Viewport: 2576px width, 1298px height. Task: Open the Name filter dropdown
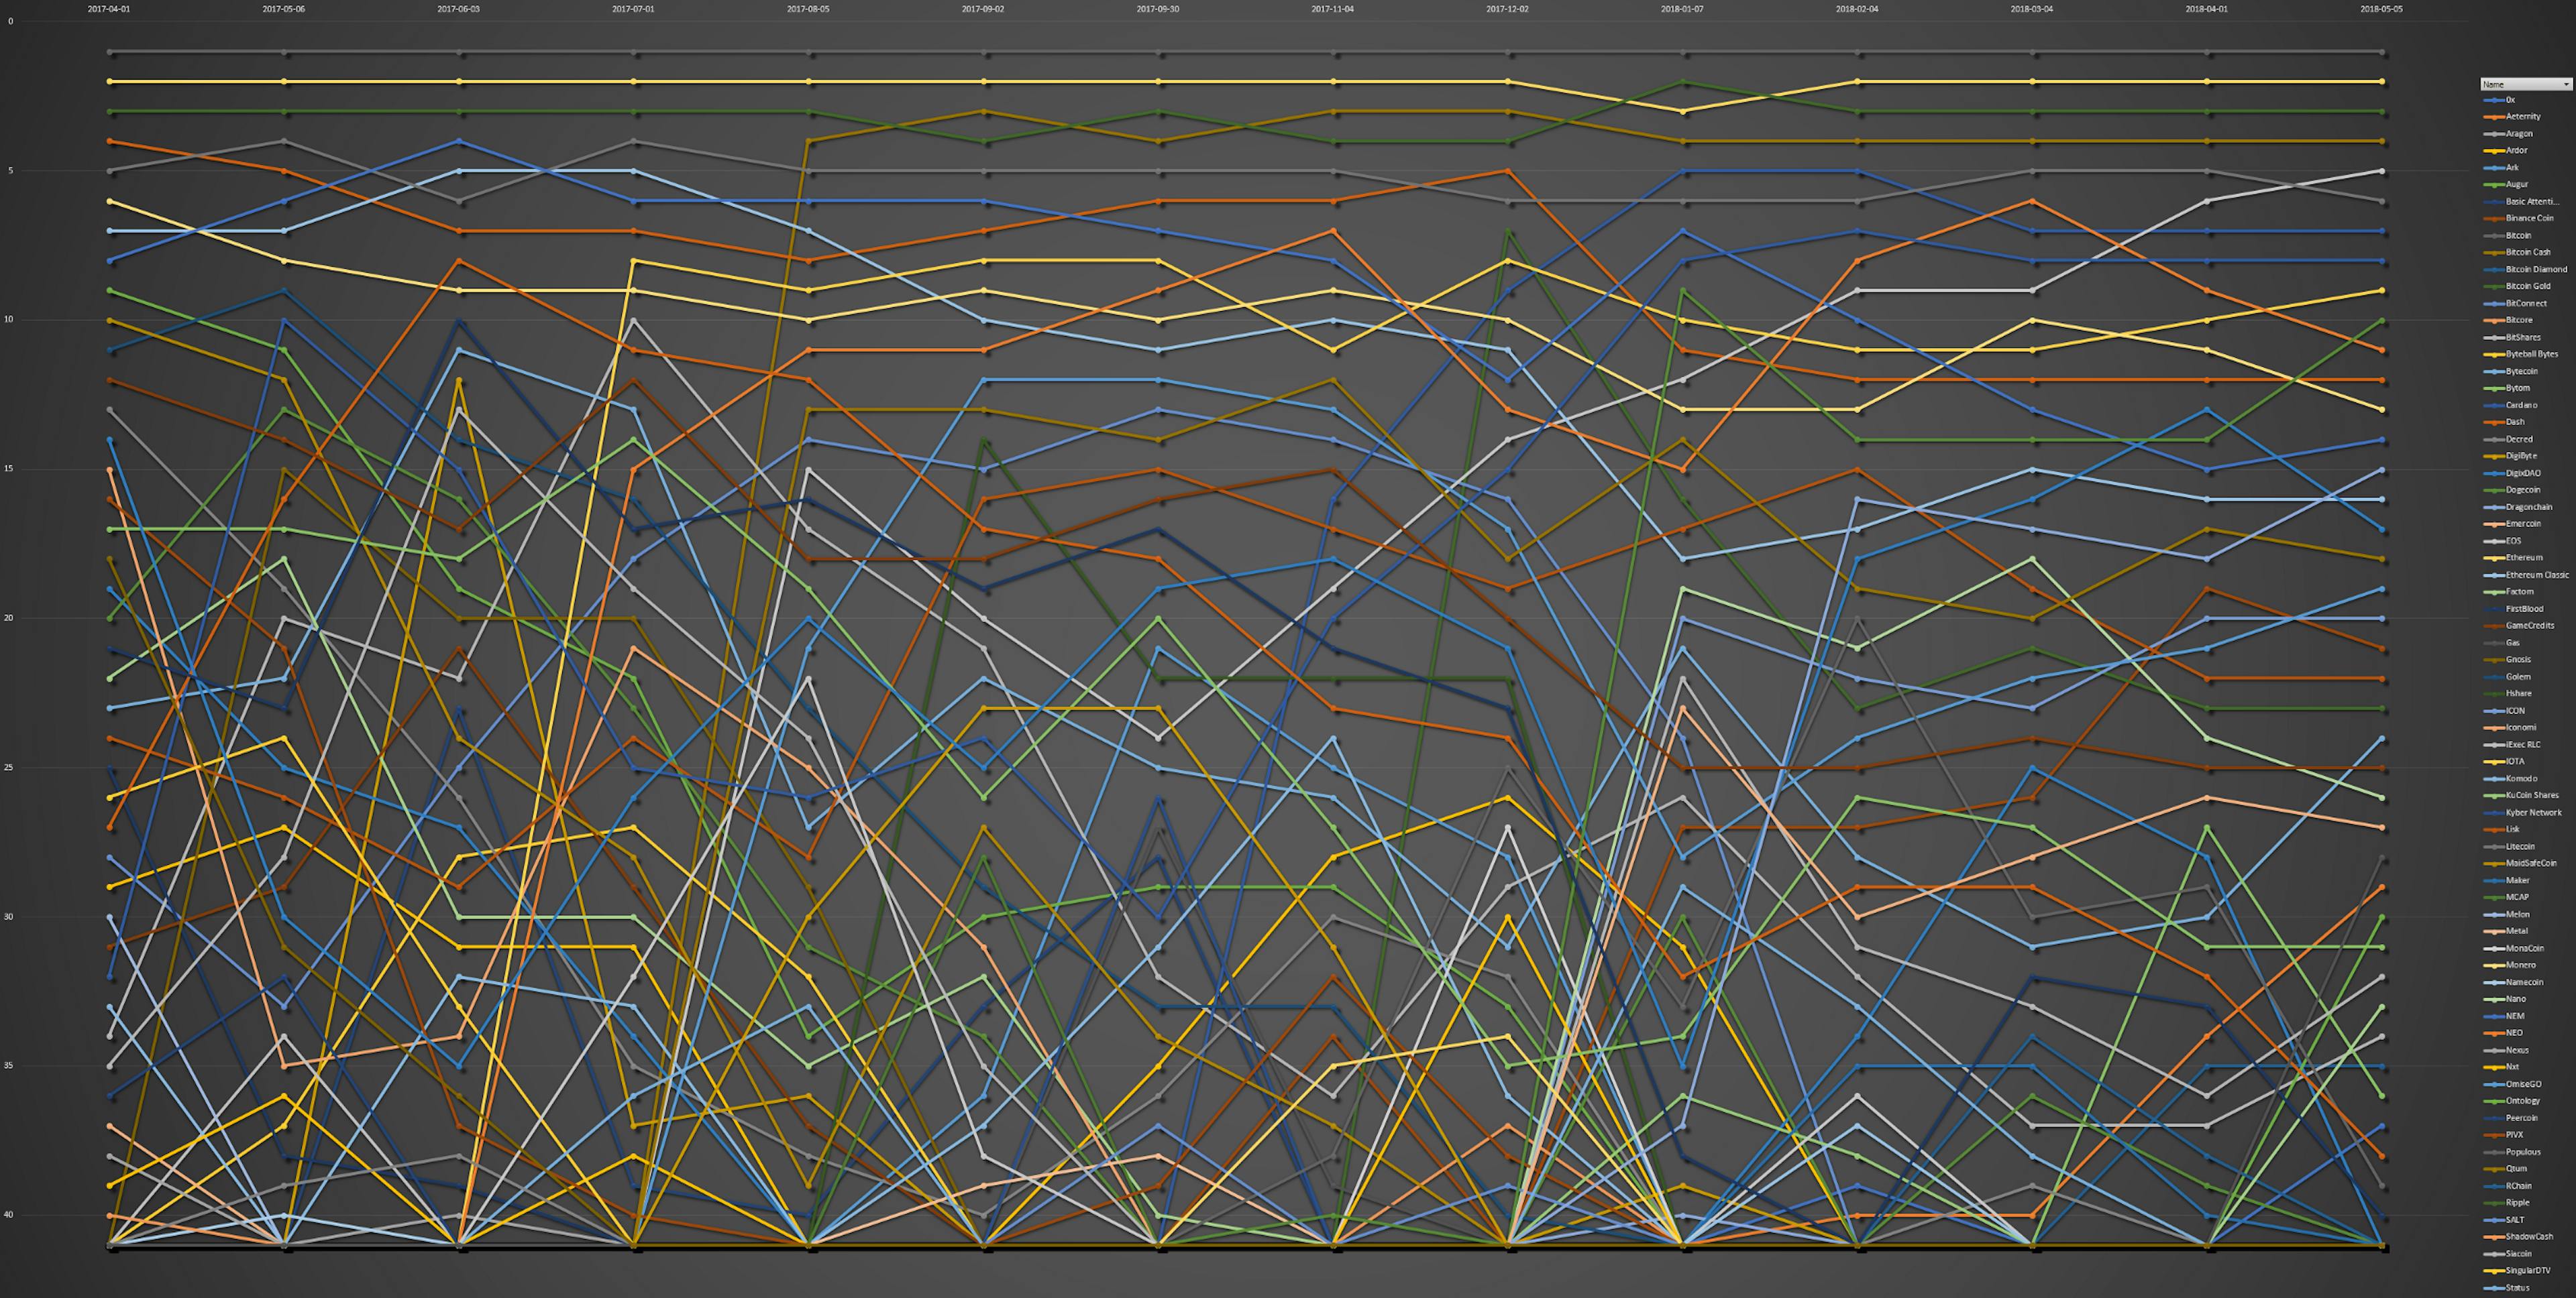tap(2565, 85)
